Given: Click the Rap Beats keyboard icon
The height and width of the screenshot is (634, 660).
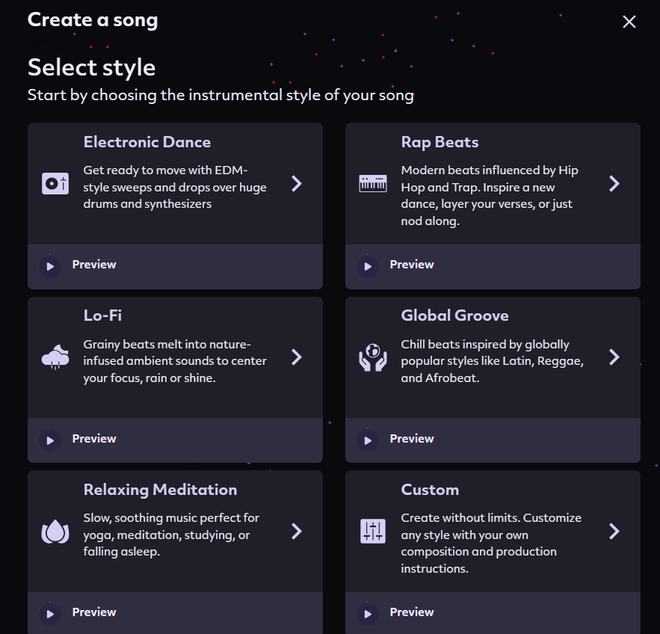Looking at the screenshot, I should (x=373, y=183).
